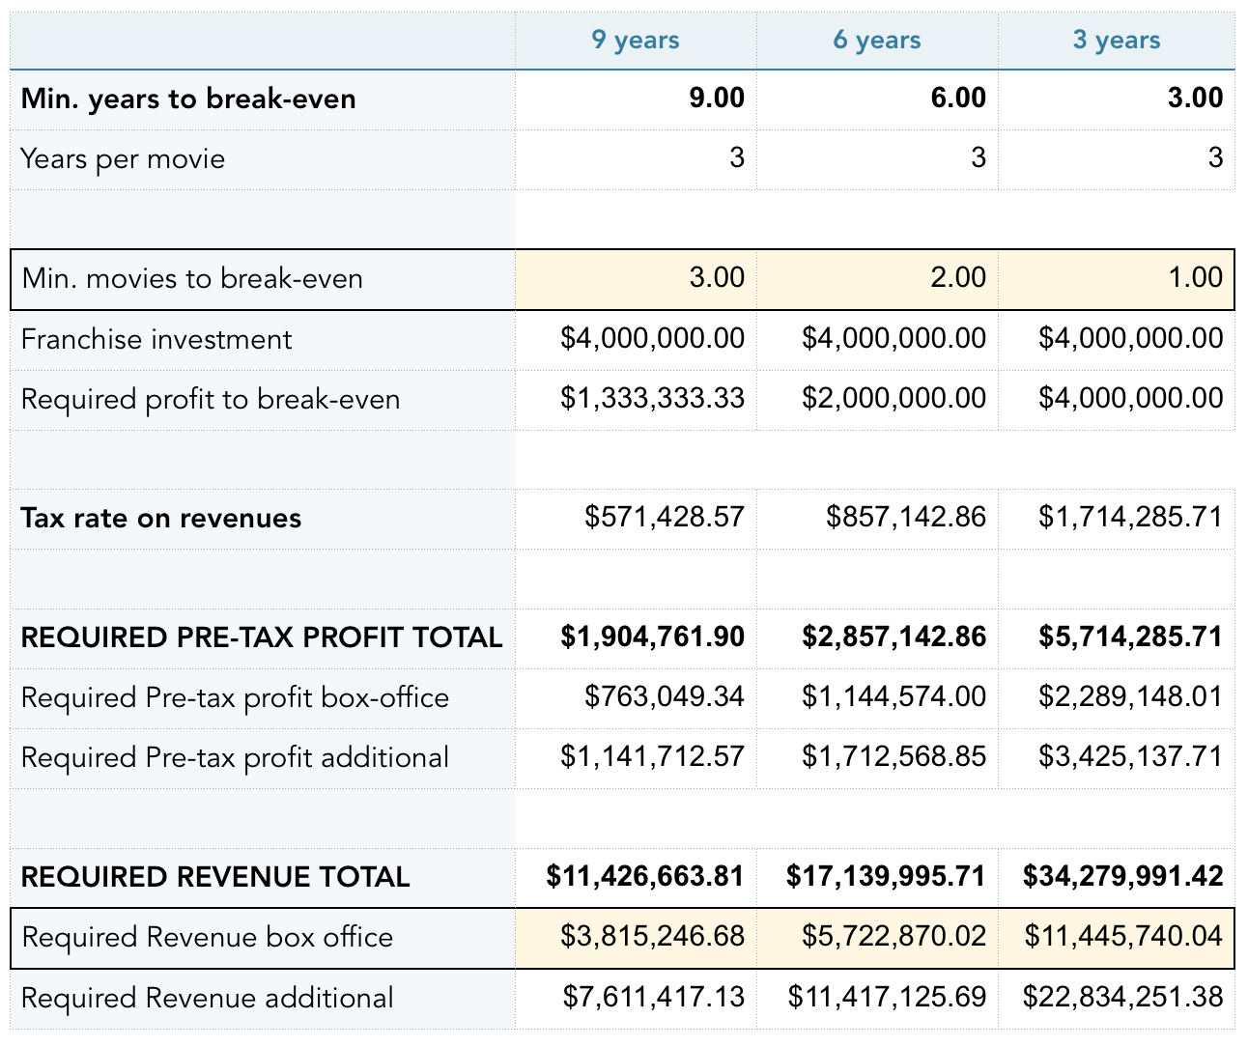Image resolution: width=1248 pixels, height=1047 pixels.
Task: Select the $5,714,285.71 pre-tax total cell
Action: pyautogui.click(x=1117, y=637)
